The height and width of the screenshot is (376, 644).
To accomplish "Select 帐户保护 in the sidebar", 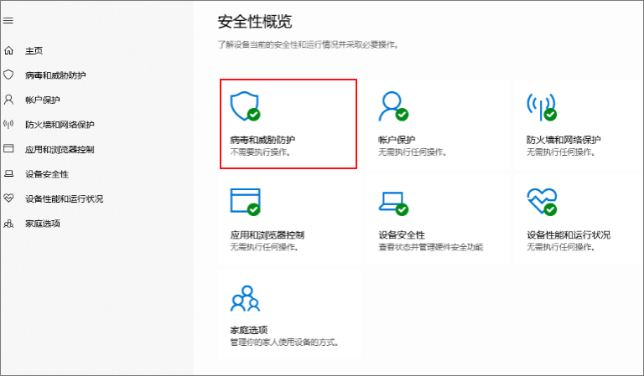I will tap(42, 100).
